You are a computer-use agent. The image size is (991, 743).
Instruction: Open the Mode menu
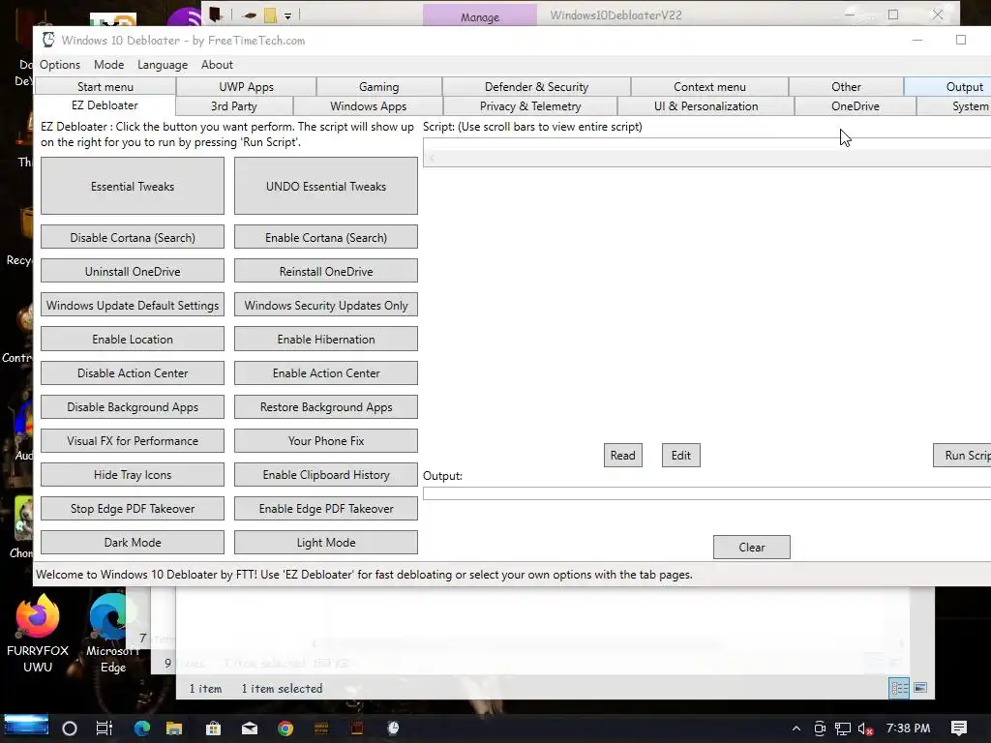[108, 65]
